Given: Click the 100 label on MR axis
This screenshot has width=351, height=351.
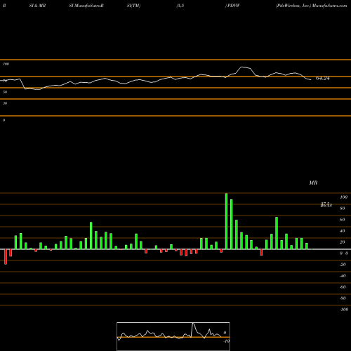Looking at the screenshot, I should tap(343, 197).
